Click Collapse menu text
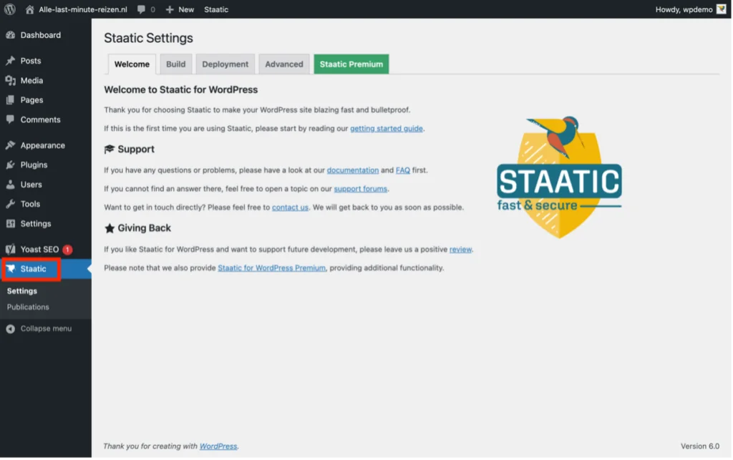 (47, 329)
